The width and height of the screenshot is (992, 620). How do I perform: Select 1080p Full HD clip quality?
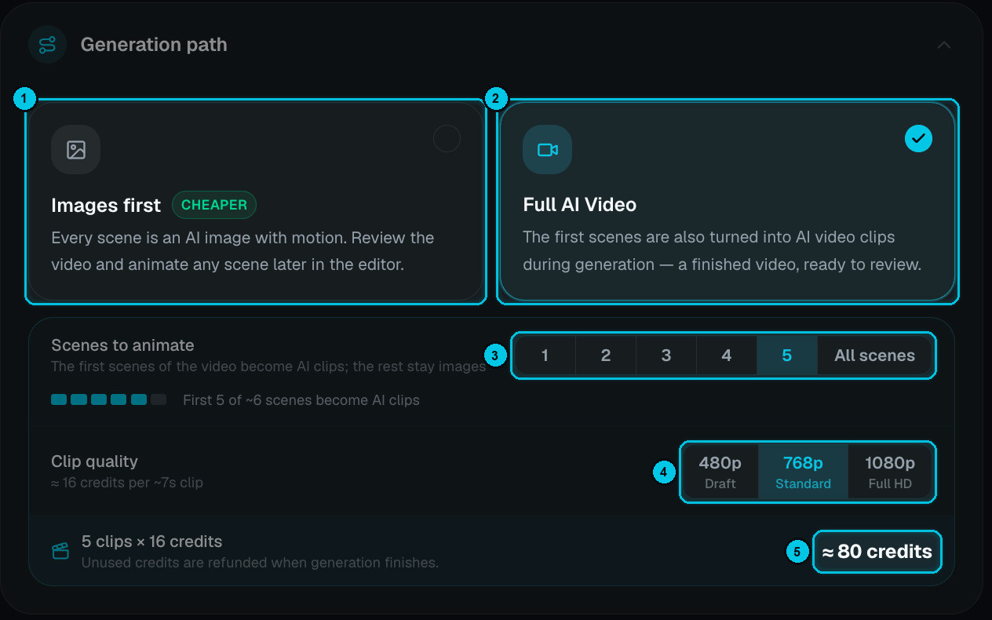pyautogui.click(x=890, y=472)
